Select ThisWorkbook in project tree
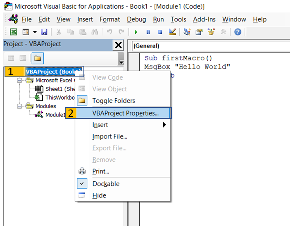This screenshot has width=290, height=226. (60, 97)
